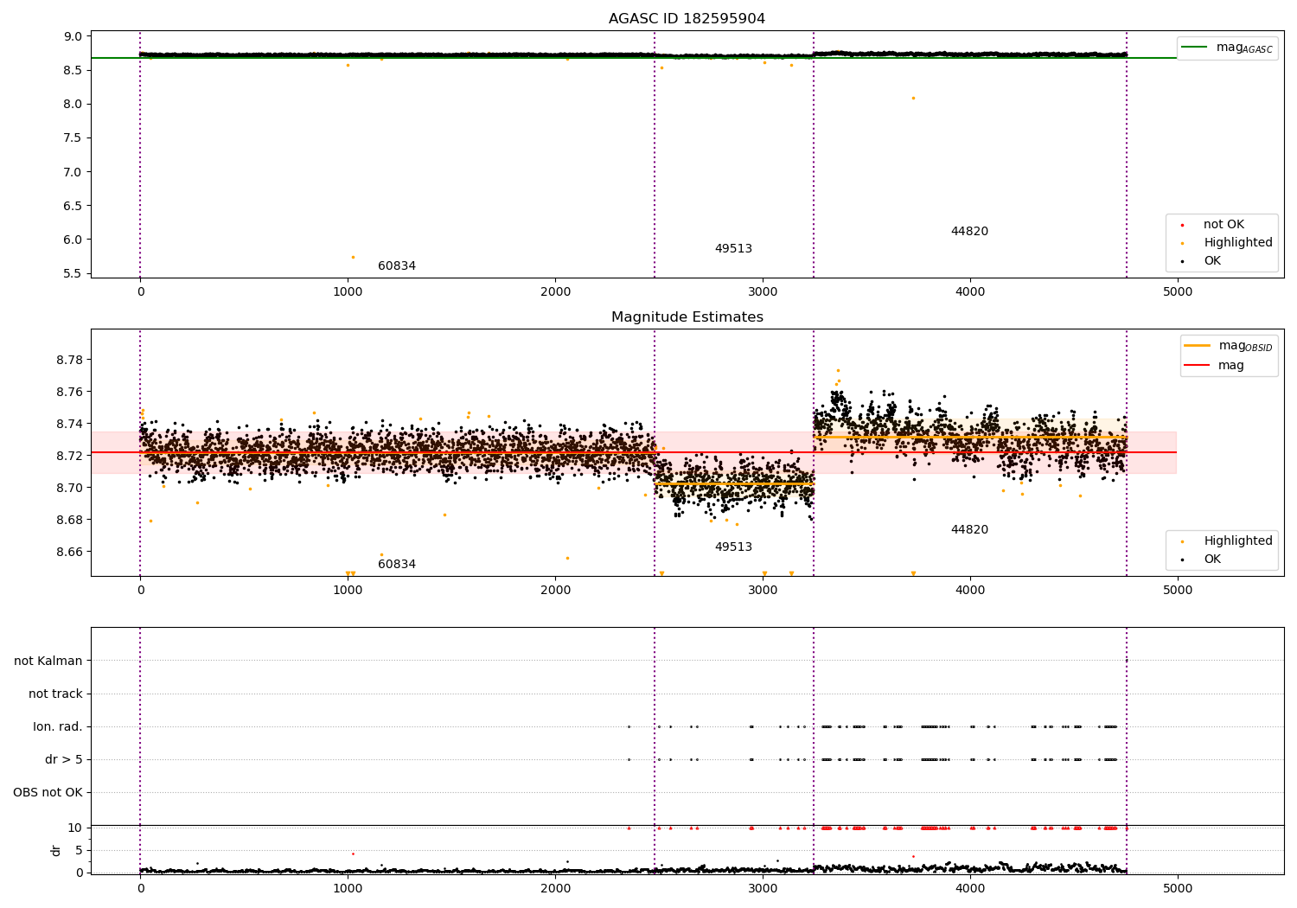The image size is (1297, 908).
Task: Click the 9.0 y-tick in top plot
Action: [x=73, y=37]
